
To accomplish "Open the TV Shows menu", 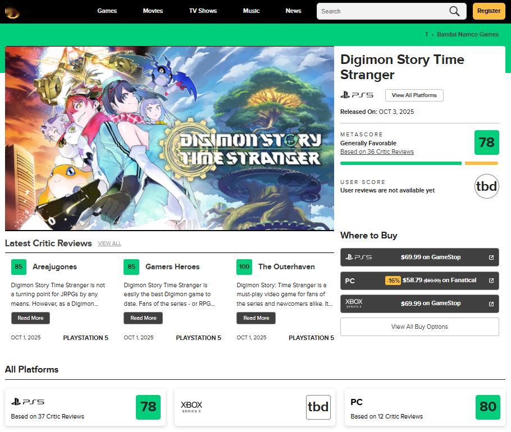I will (x=203, y=11).
